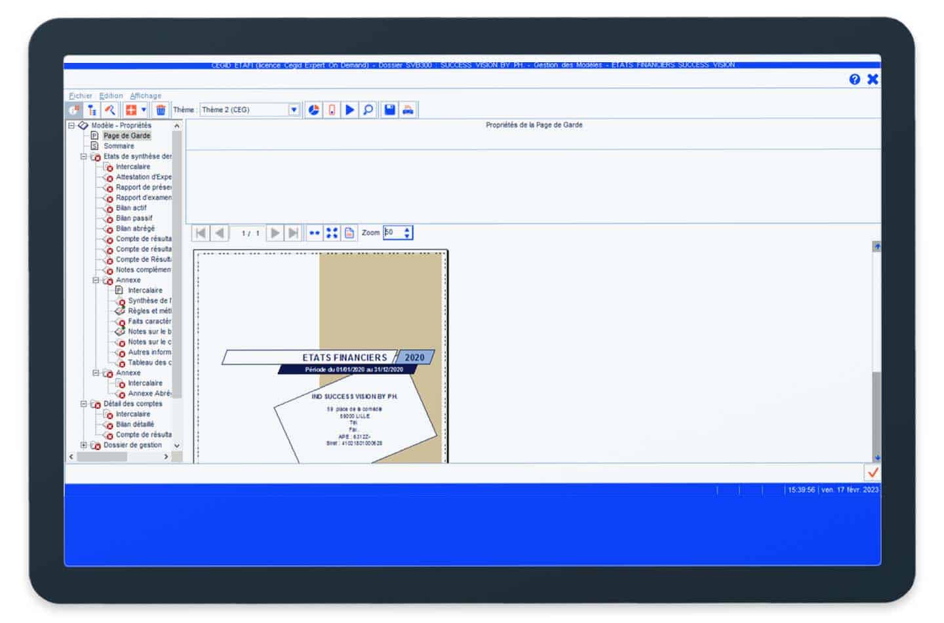
Task: Click the tree structure toolbar icon
Action: tap(92, 110)
